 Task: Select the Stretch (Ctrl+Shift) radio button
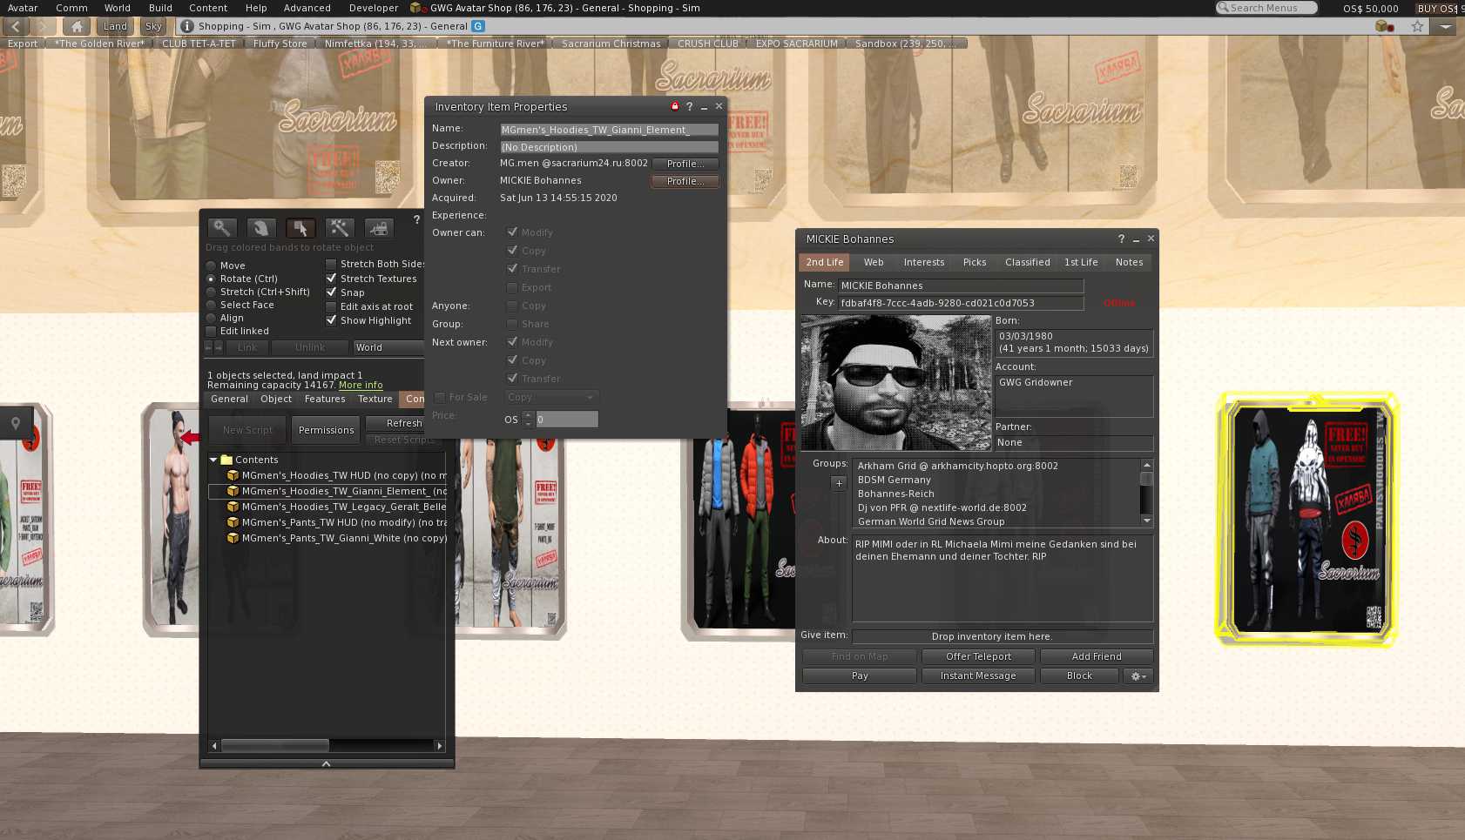pyautogui.click(x=211, y=292)
